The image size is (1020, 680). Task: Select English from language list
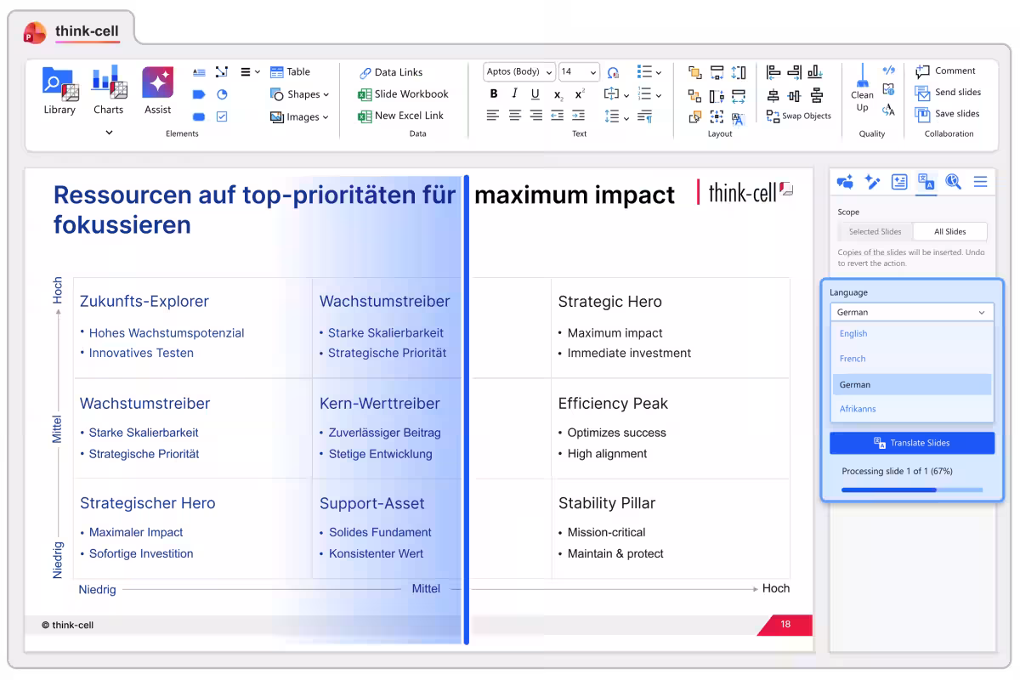click(x=912, y=334)
